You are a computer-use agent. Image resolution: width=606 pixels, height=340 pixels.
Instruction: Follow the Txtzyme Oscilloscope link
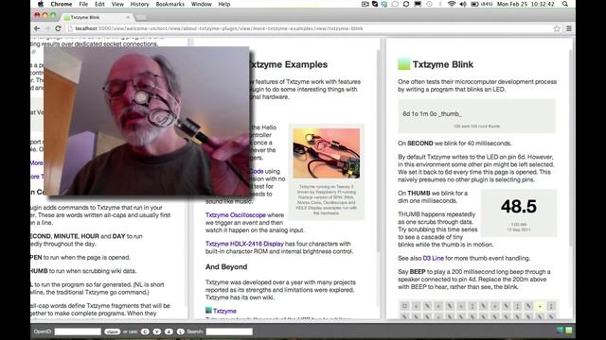236,214
